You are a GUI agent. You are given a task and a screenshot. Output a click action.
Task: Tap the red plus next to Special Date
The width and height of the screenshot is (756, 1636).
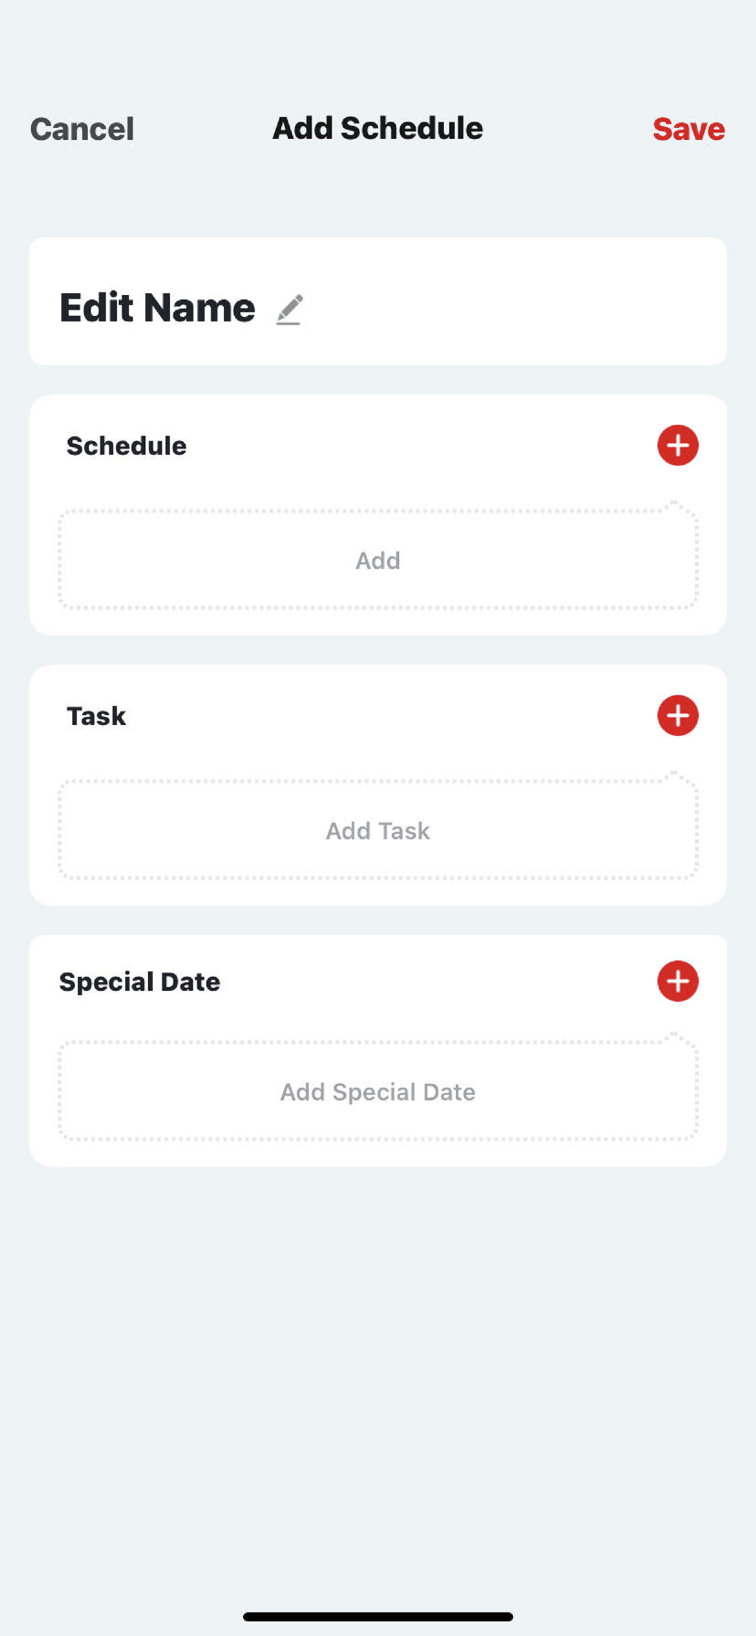click(677, 981)
